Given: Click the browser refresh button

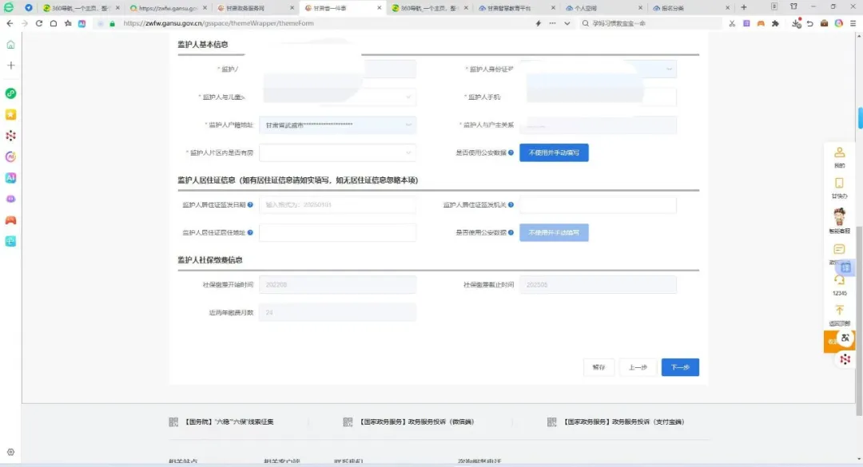Looking at the screenshot, I should coord(38,23).
